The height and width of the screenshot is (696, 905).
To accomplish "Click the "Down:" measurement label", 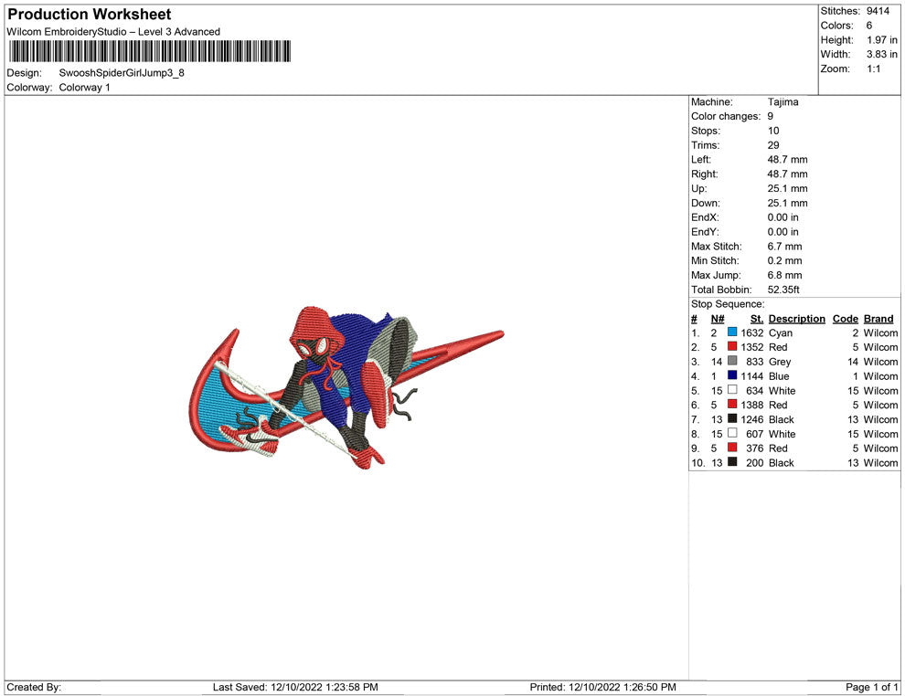I will [706, 203].
